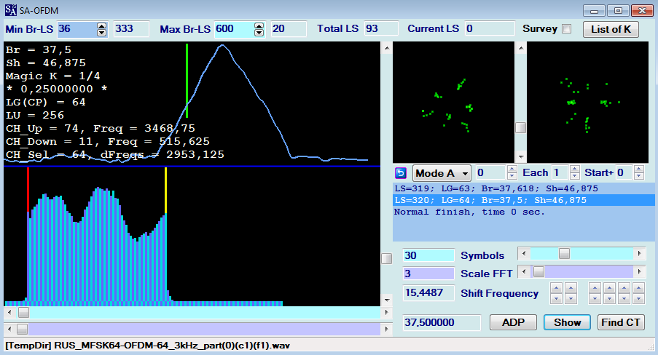This screenshot has height=355, width=658.
Task: Click the yellow marker line on the spectrum
Action: [165, 191]
